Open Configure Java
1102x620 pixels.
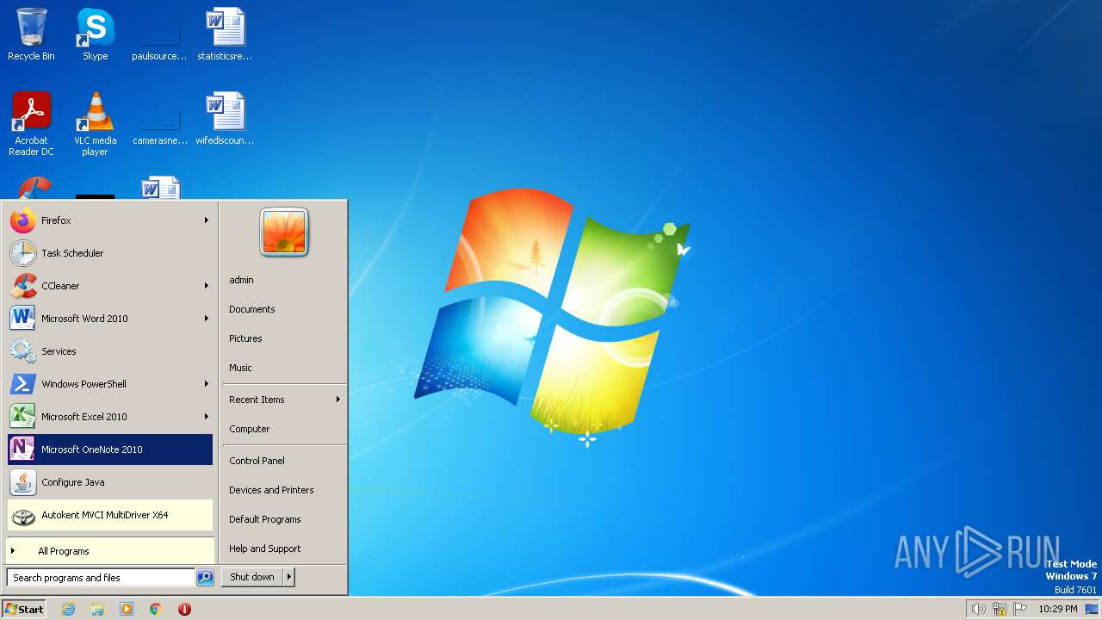click(110, 482)
